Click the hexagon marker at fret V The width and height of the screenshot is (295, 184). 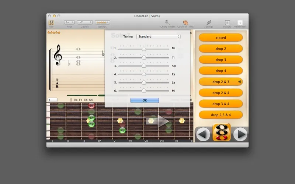coord(120,121)
